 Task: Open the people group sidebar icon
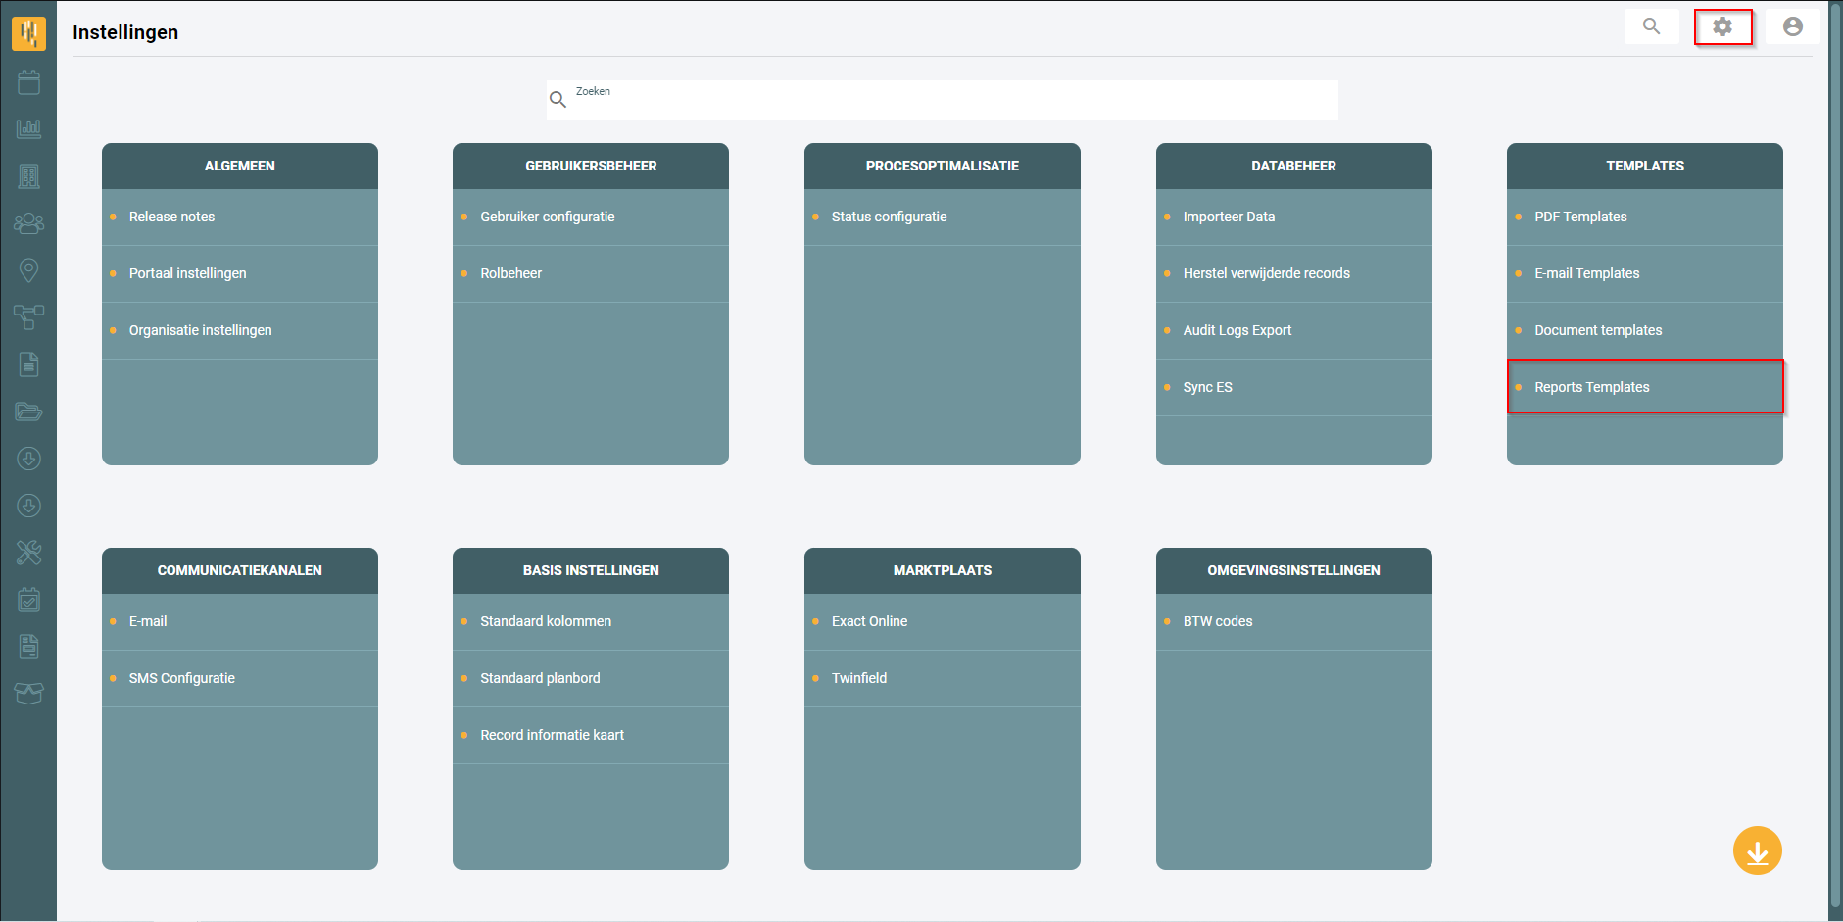click(28, 223)
